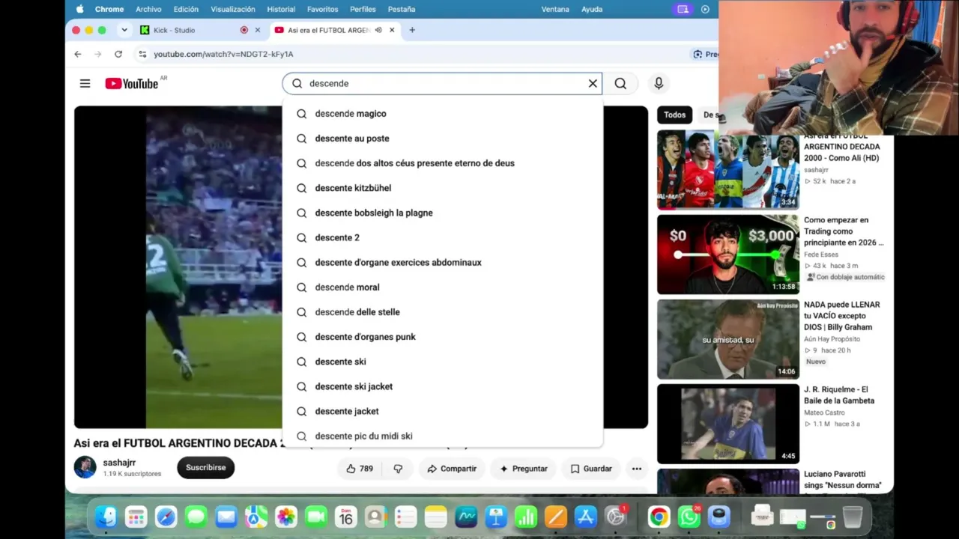Viewport: 959px width, 539px height.
Task: Start voice search with the microphone
Action: tap(659, 84)
